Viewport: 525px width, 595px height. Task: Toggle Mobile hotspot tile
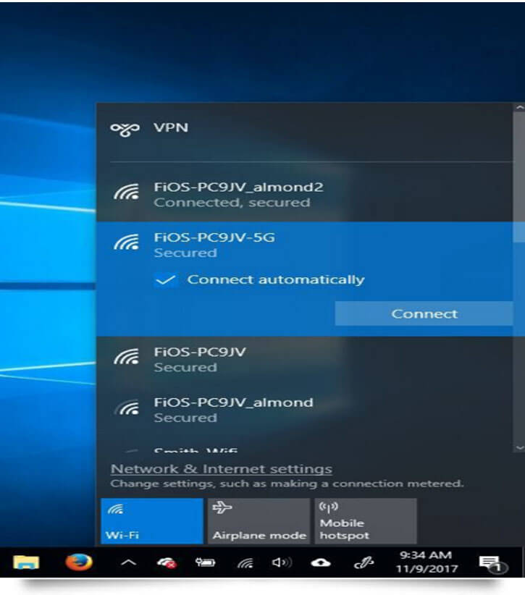(366, 521)
